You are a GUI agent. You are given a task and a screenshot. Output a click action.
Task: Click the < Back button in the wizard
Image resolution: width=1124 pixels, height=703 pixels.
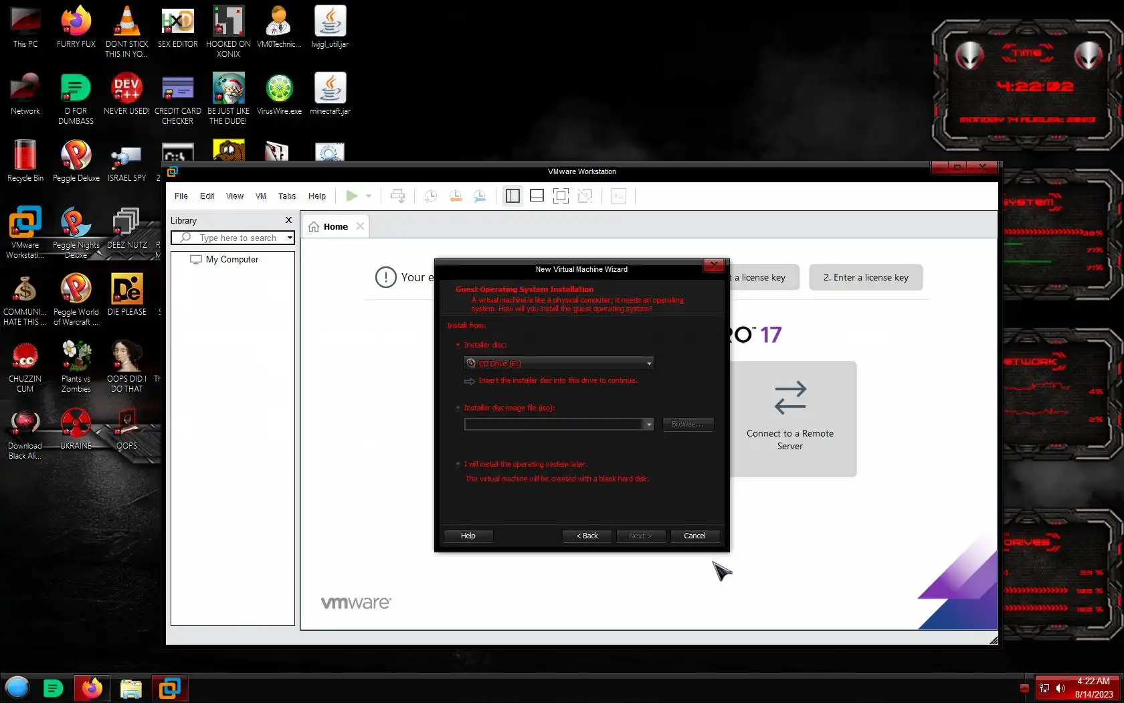(587, 536)
